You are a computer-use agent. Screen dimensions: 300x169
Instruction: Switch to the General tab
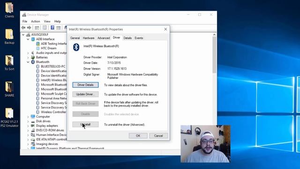(75, 38)
